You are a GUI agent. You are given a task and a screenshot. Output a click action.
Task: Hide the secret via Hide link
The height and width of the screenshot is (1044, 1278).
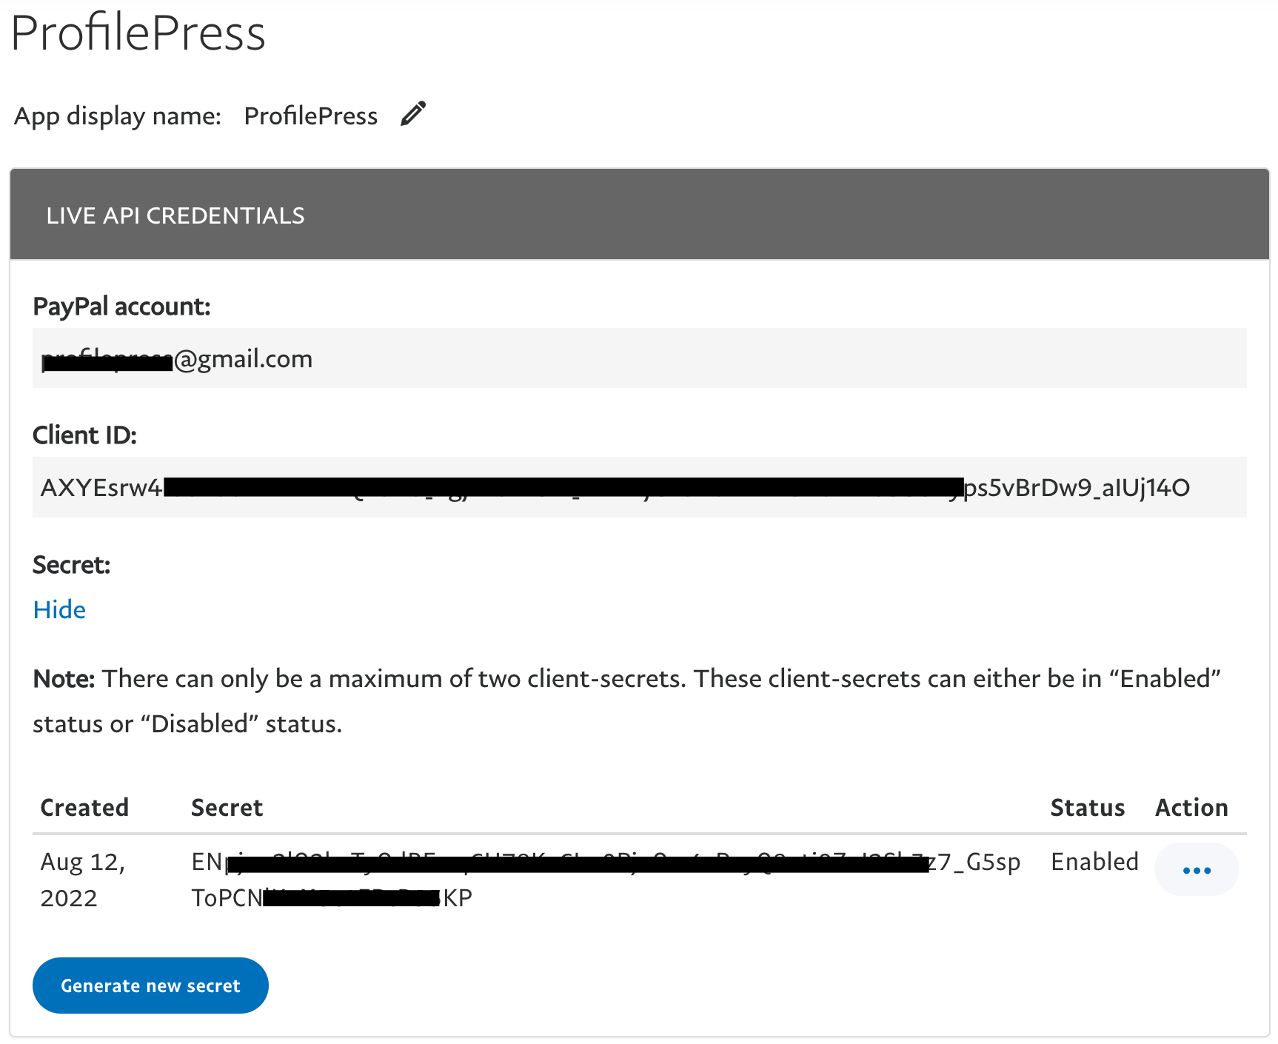(59, 610)
